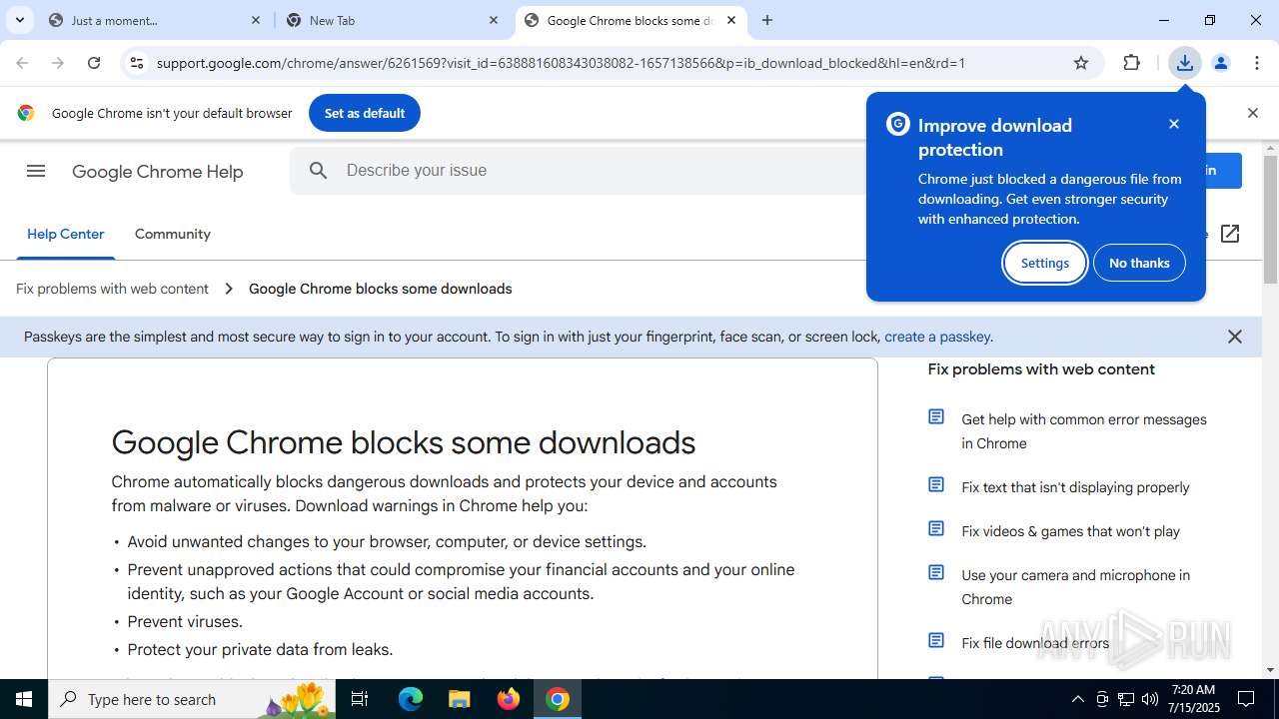1279x719 pixels.
Task: Open the volume control in system tray
Action: 1150,699
